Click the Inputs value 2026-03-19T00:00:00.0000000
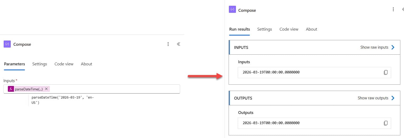This screenshot has height=138, width=404. pyautogui.click(x=271, y=72)
